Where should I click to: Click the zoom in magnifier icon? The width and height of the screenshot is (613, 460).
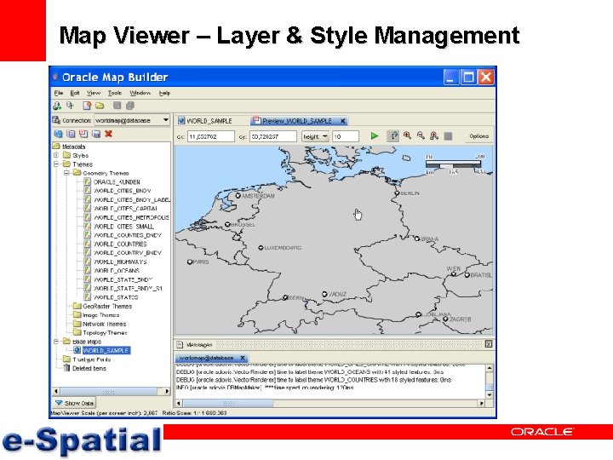(x=407, y=135)
